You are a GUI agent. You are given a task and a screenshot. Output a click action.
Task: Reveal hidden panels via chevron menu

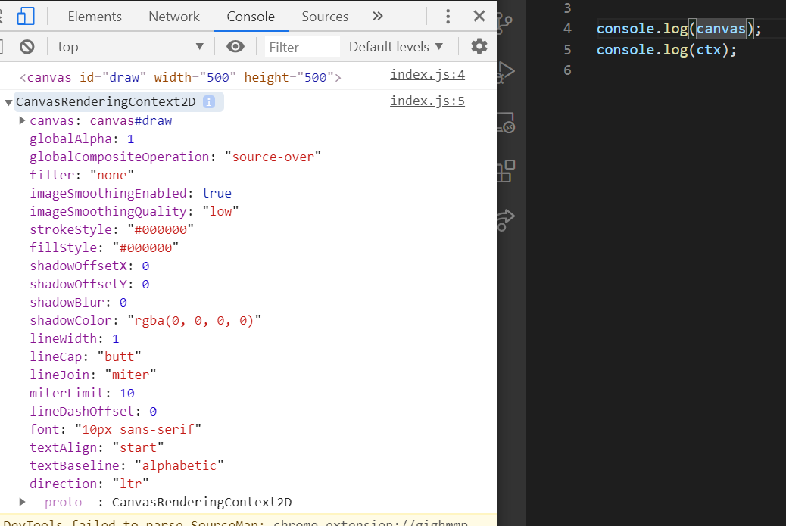378,16
